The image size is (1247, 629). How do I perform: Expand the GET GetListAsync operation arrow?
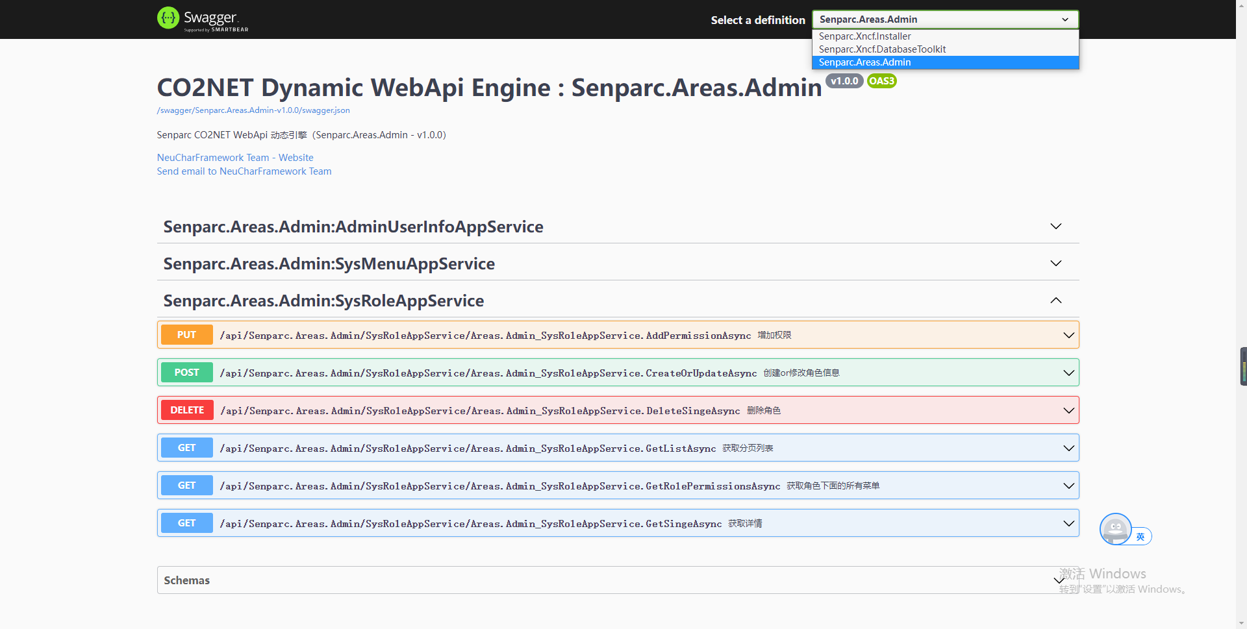(x=1068, y=449)
